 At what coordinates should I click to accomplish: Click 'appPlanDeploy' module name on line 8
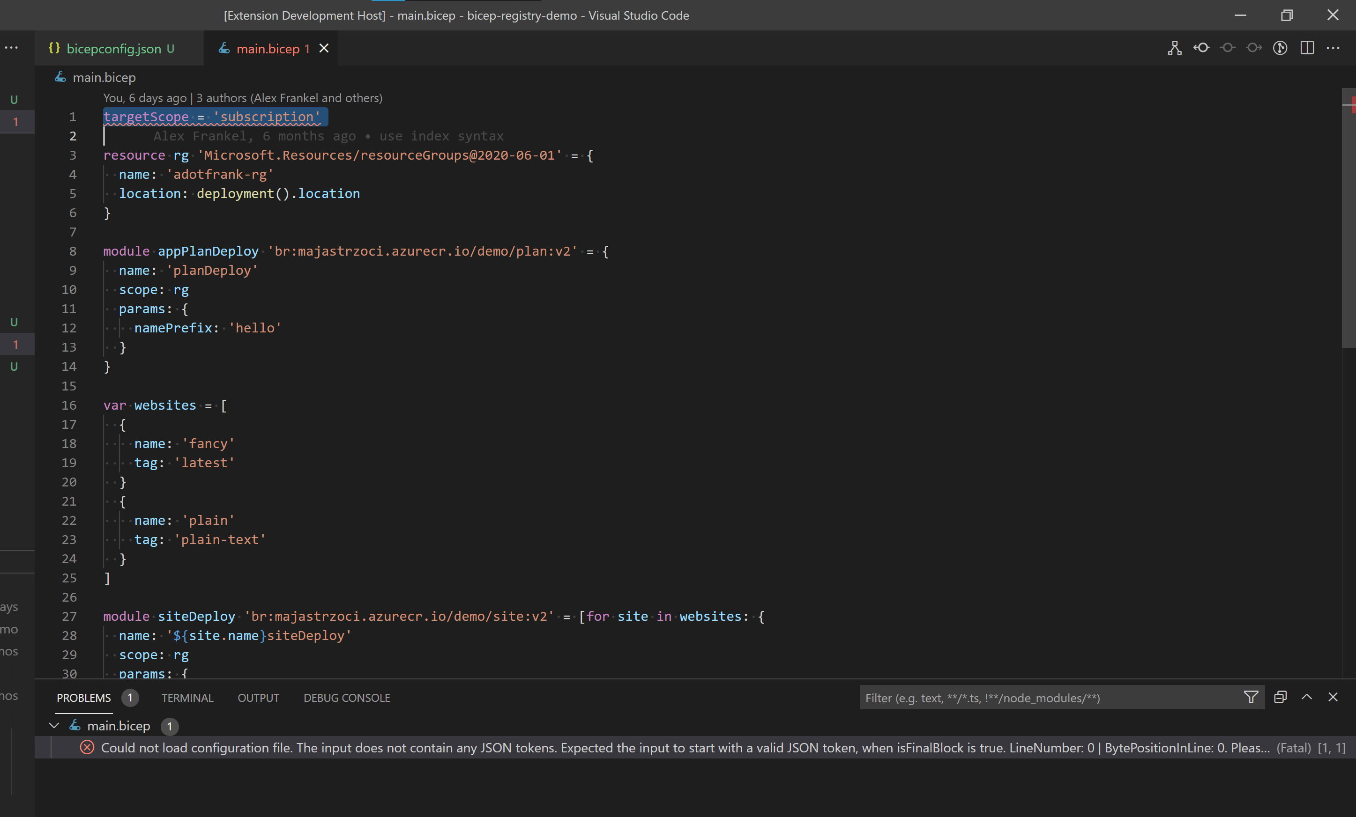[x=208, y=251]
